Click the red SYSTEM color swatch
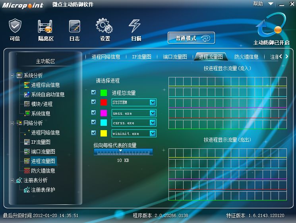The height and width of the screenshot is (223, 296). [103, 102]
